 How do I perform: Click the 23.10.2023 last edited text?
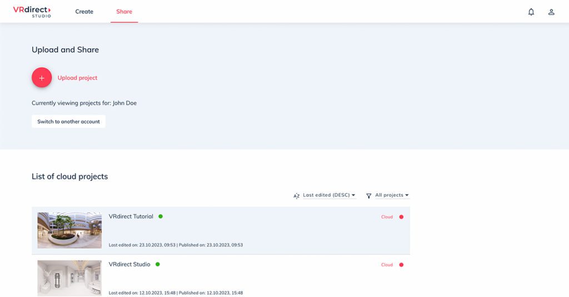coord(142,245)
